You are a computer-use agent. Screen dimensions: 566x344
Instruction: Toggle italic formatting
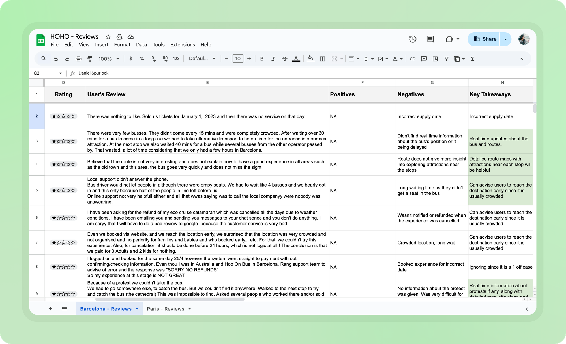click(273, 59)
